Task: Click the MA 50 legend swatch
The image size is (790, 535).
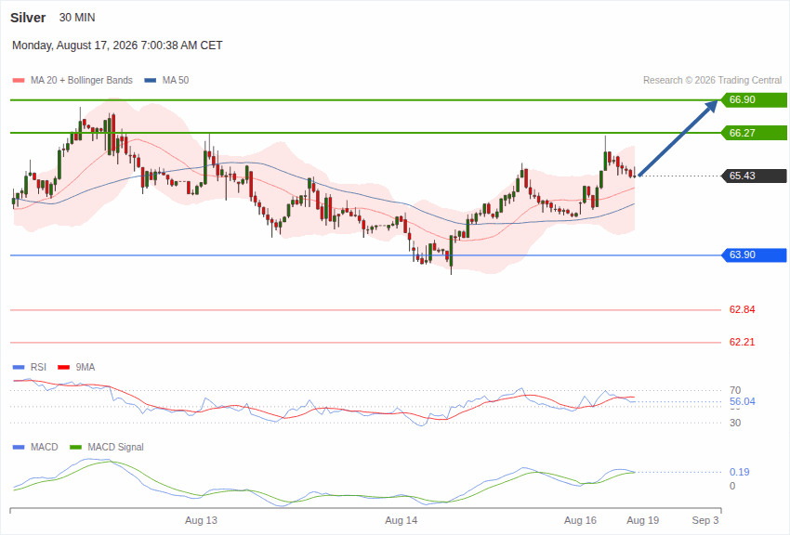Action: (x=151, y=81)
